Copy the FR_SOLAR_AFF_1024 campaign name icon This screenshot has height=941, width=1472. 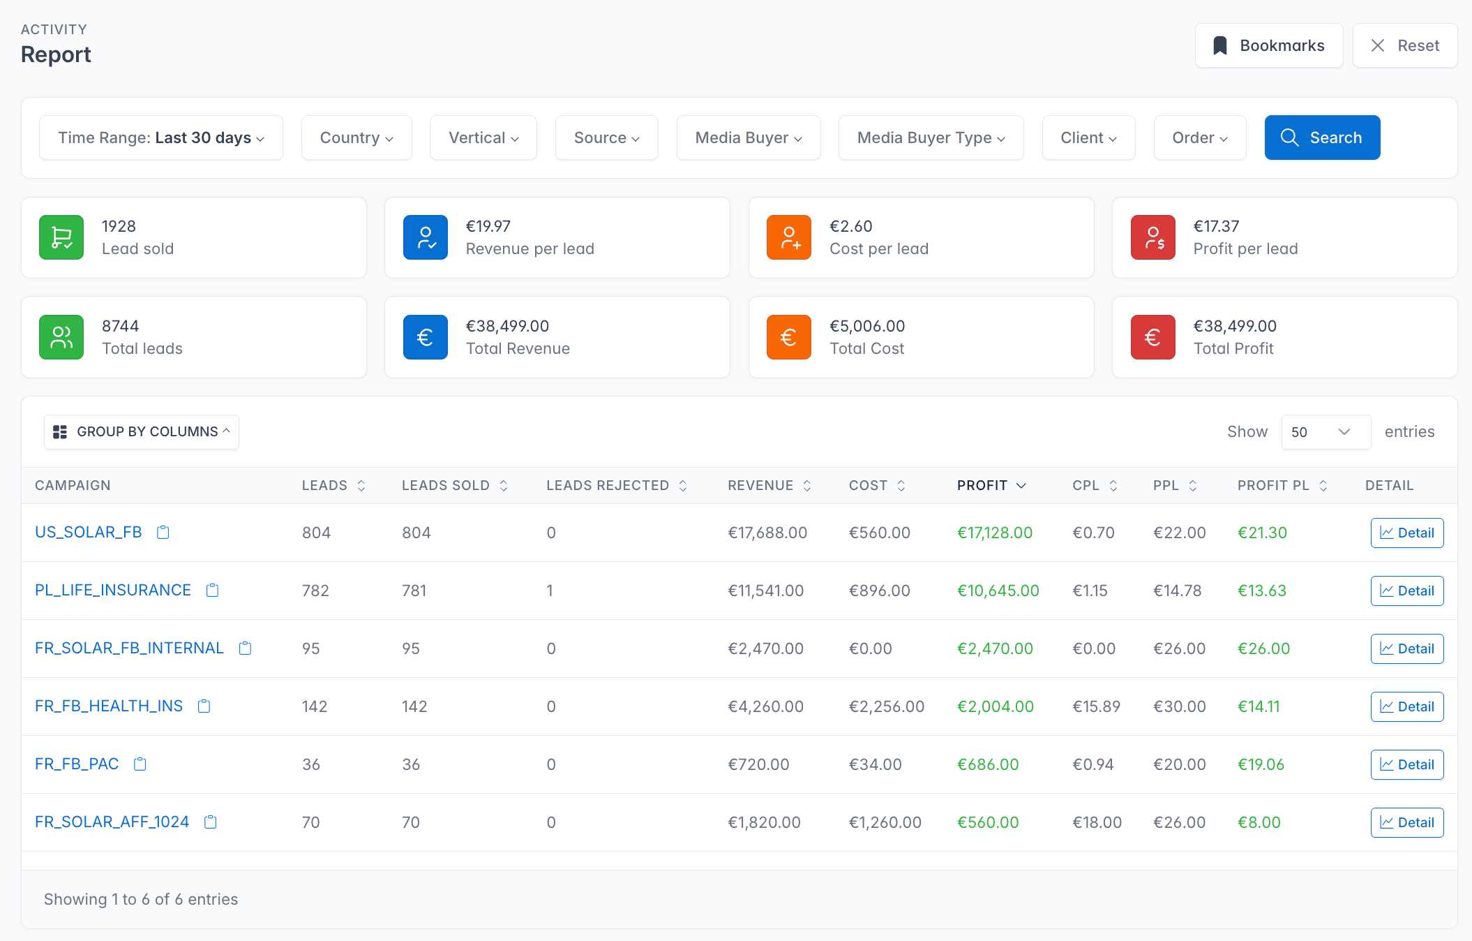coord(211,822)
